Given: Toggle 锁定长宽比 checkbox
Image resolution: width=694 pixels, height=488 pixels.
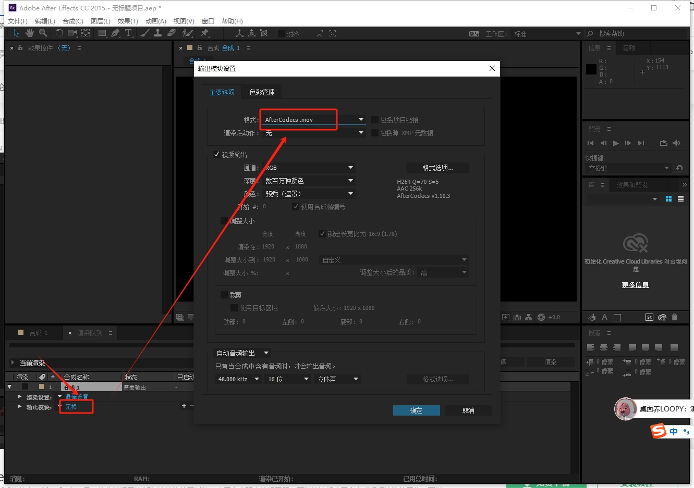Looking at the screenshot, I should coord(322,234).
